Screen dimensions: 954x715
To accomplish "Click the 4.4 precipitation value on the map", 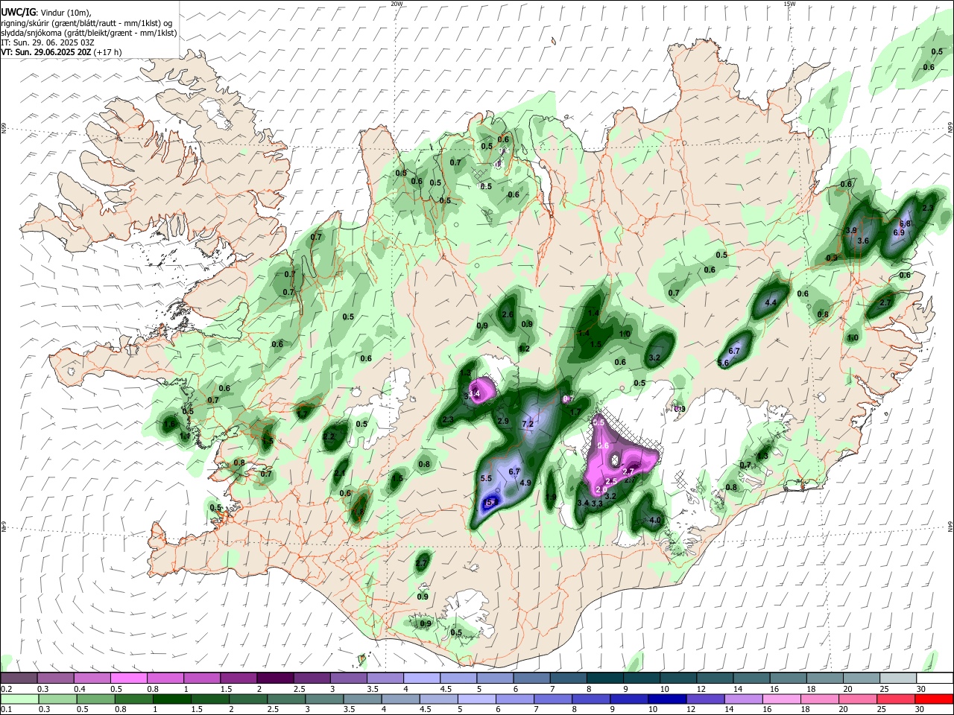I will coord(771,302).
